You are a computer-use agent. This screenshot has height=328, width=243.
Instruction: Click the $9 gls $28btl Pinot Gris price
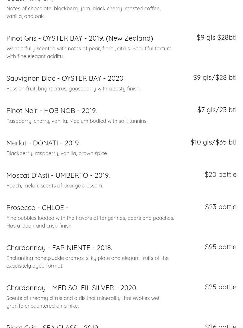click(216, 37)
